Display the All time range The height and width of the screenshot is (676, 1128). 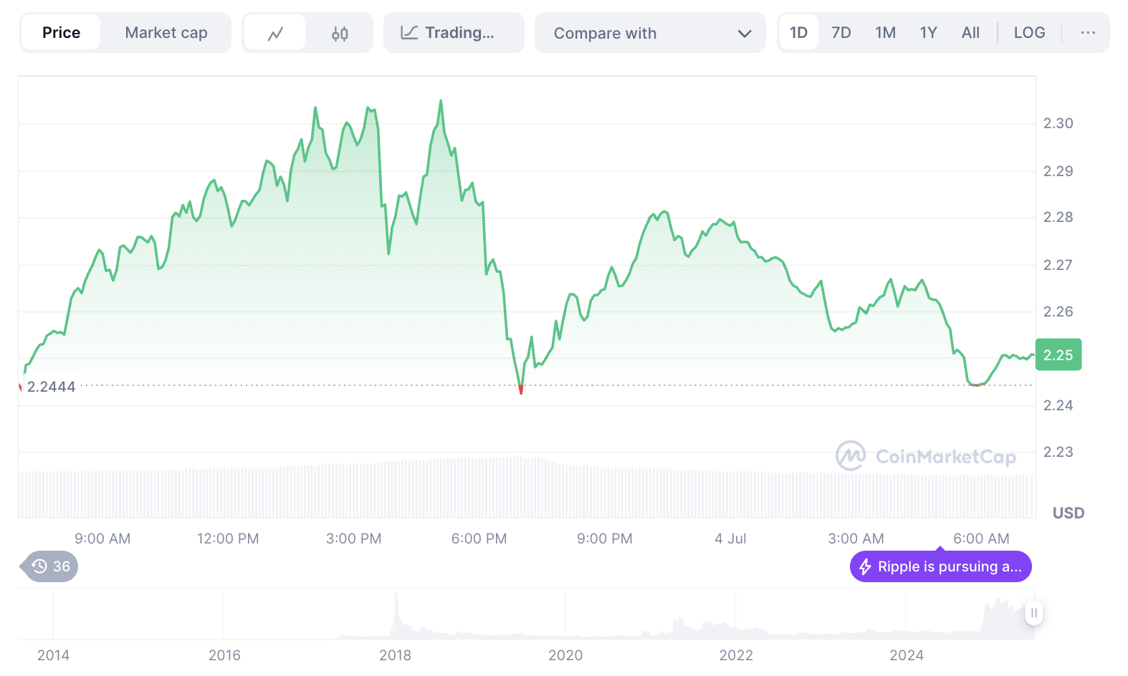tap(970, 33)
